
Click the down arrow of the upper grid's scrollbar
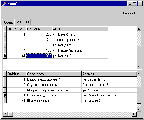coord(139,67)
